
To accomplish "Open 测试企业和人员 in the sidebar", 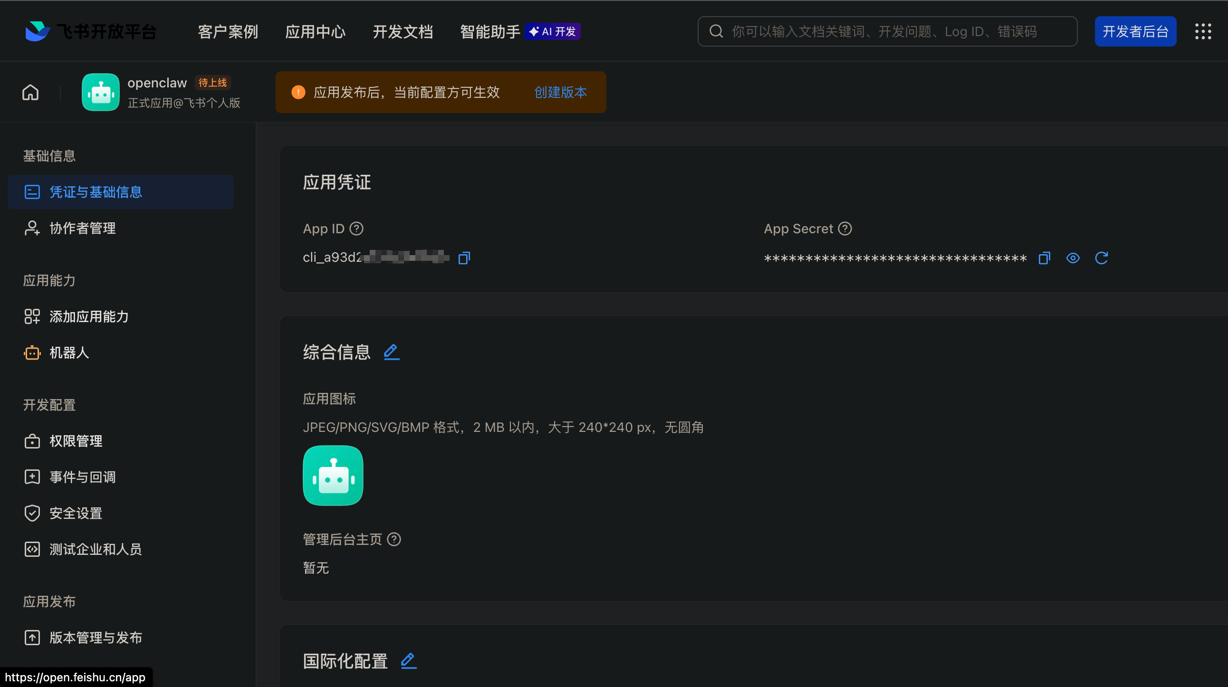I will (121, 549).
